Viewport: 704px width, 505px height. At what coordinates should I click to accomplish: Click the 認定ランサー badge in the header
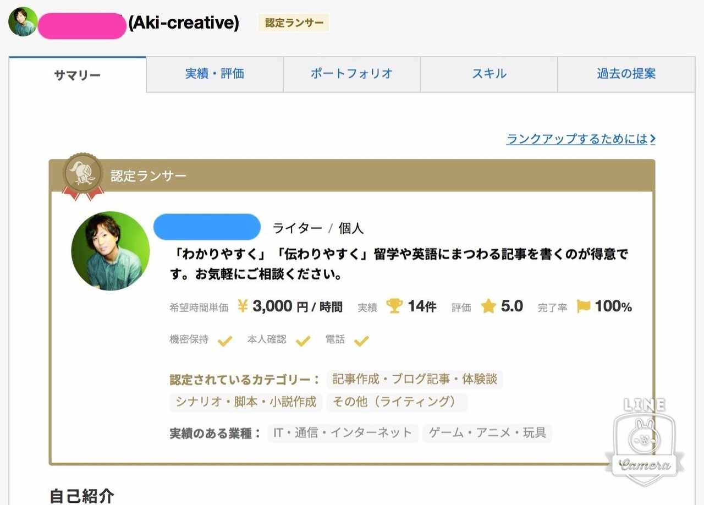(294, 23)
